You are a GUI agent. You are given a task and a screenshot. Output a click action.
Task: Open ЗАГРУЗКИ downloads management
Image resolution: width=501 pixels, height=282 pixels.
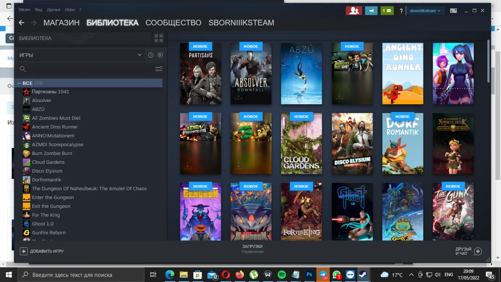(252, 249)
